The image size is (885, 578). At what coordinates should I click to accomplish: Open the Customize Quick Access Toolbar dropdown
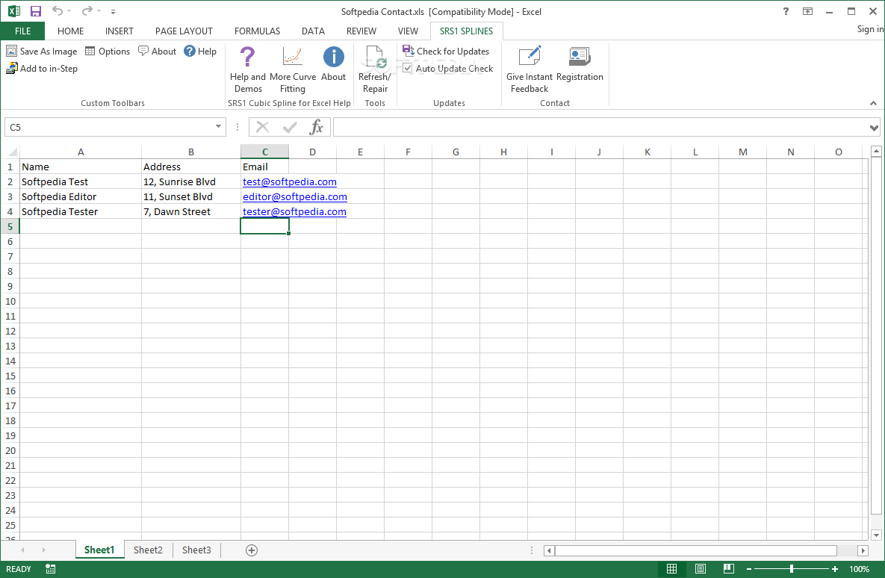point(113,11)
